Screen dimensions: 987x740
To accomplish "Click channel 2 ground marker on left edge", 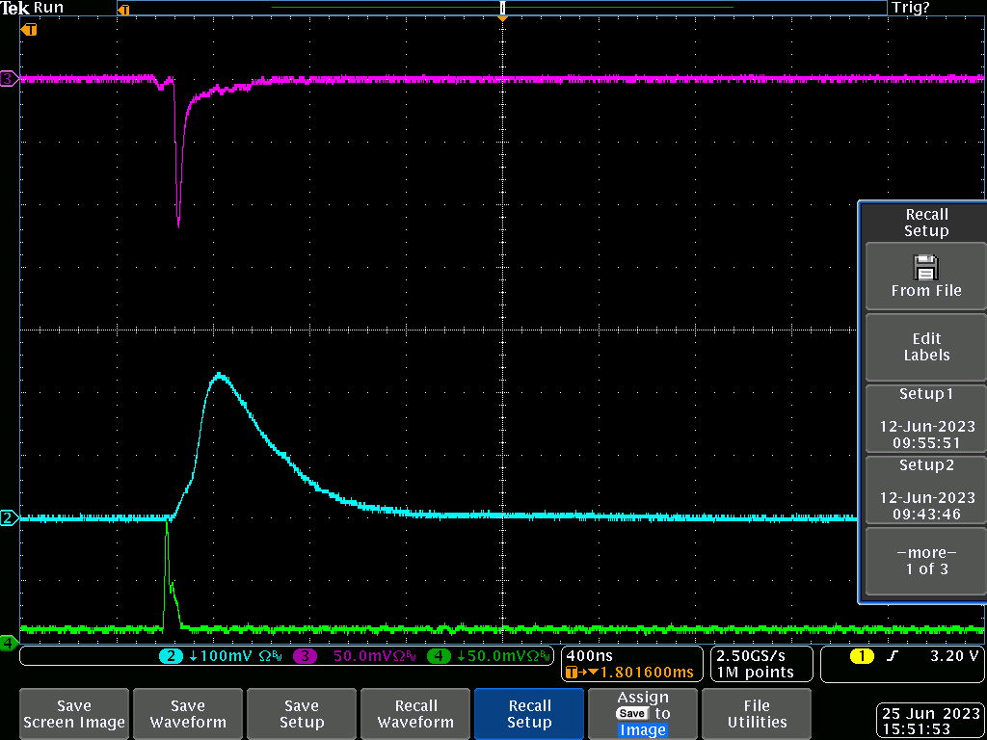I will [9, 518].
